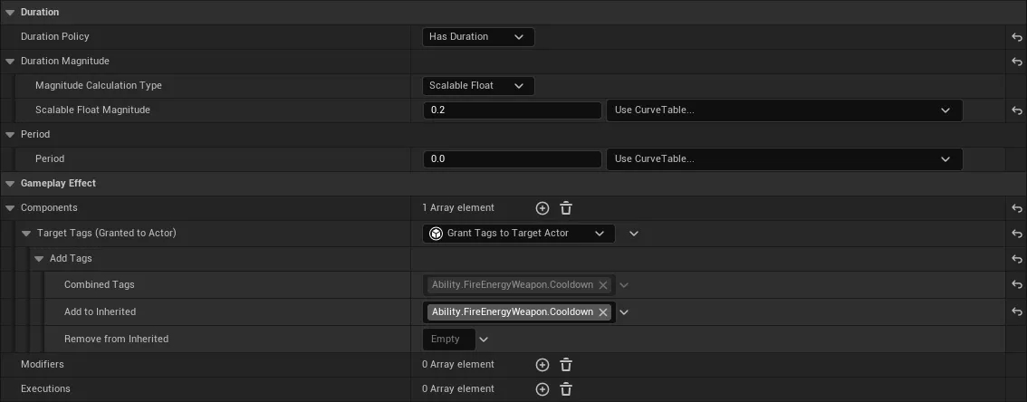The image size is (1027, 402).
Task: Remove the Cooldown tag from Add to Inherited
Action: [603, 312]
